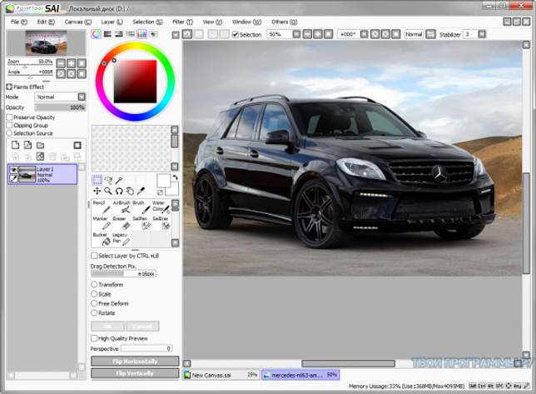536x394 pixels.
Task: Choose the AirBrush tool
Action: (122, 207)
